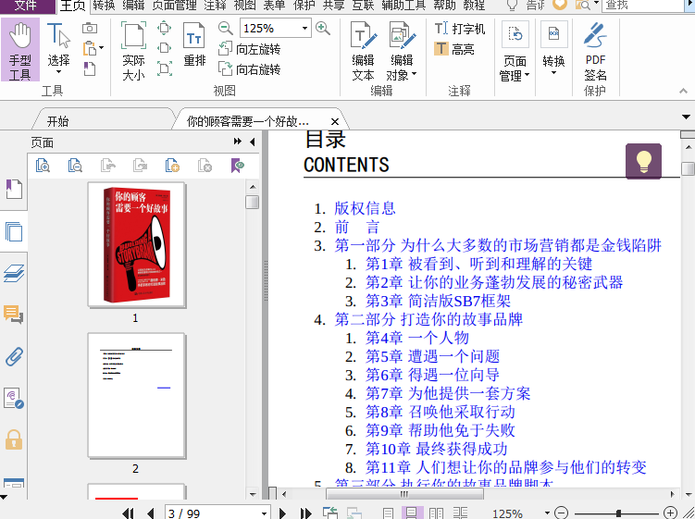Click the snapshot camera icon
The height and width of the screenshot is (519, 695).
click(x=90, y=29)
